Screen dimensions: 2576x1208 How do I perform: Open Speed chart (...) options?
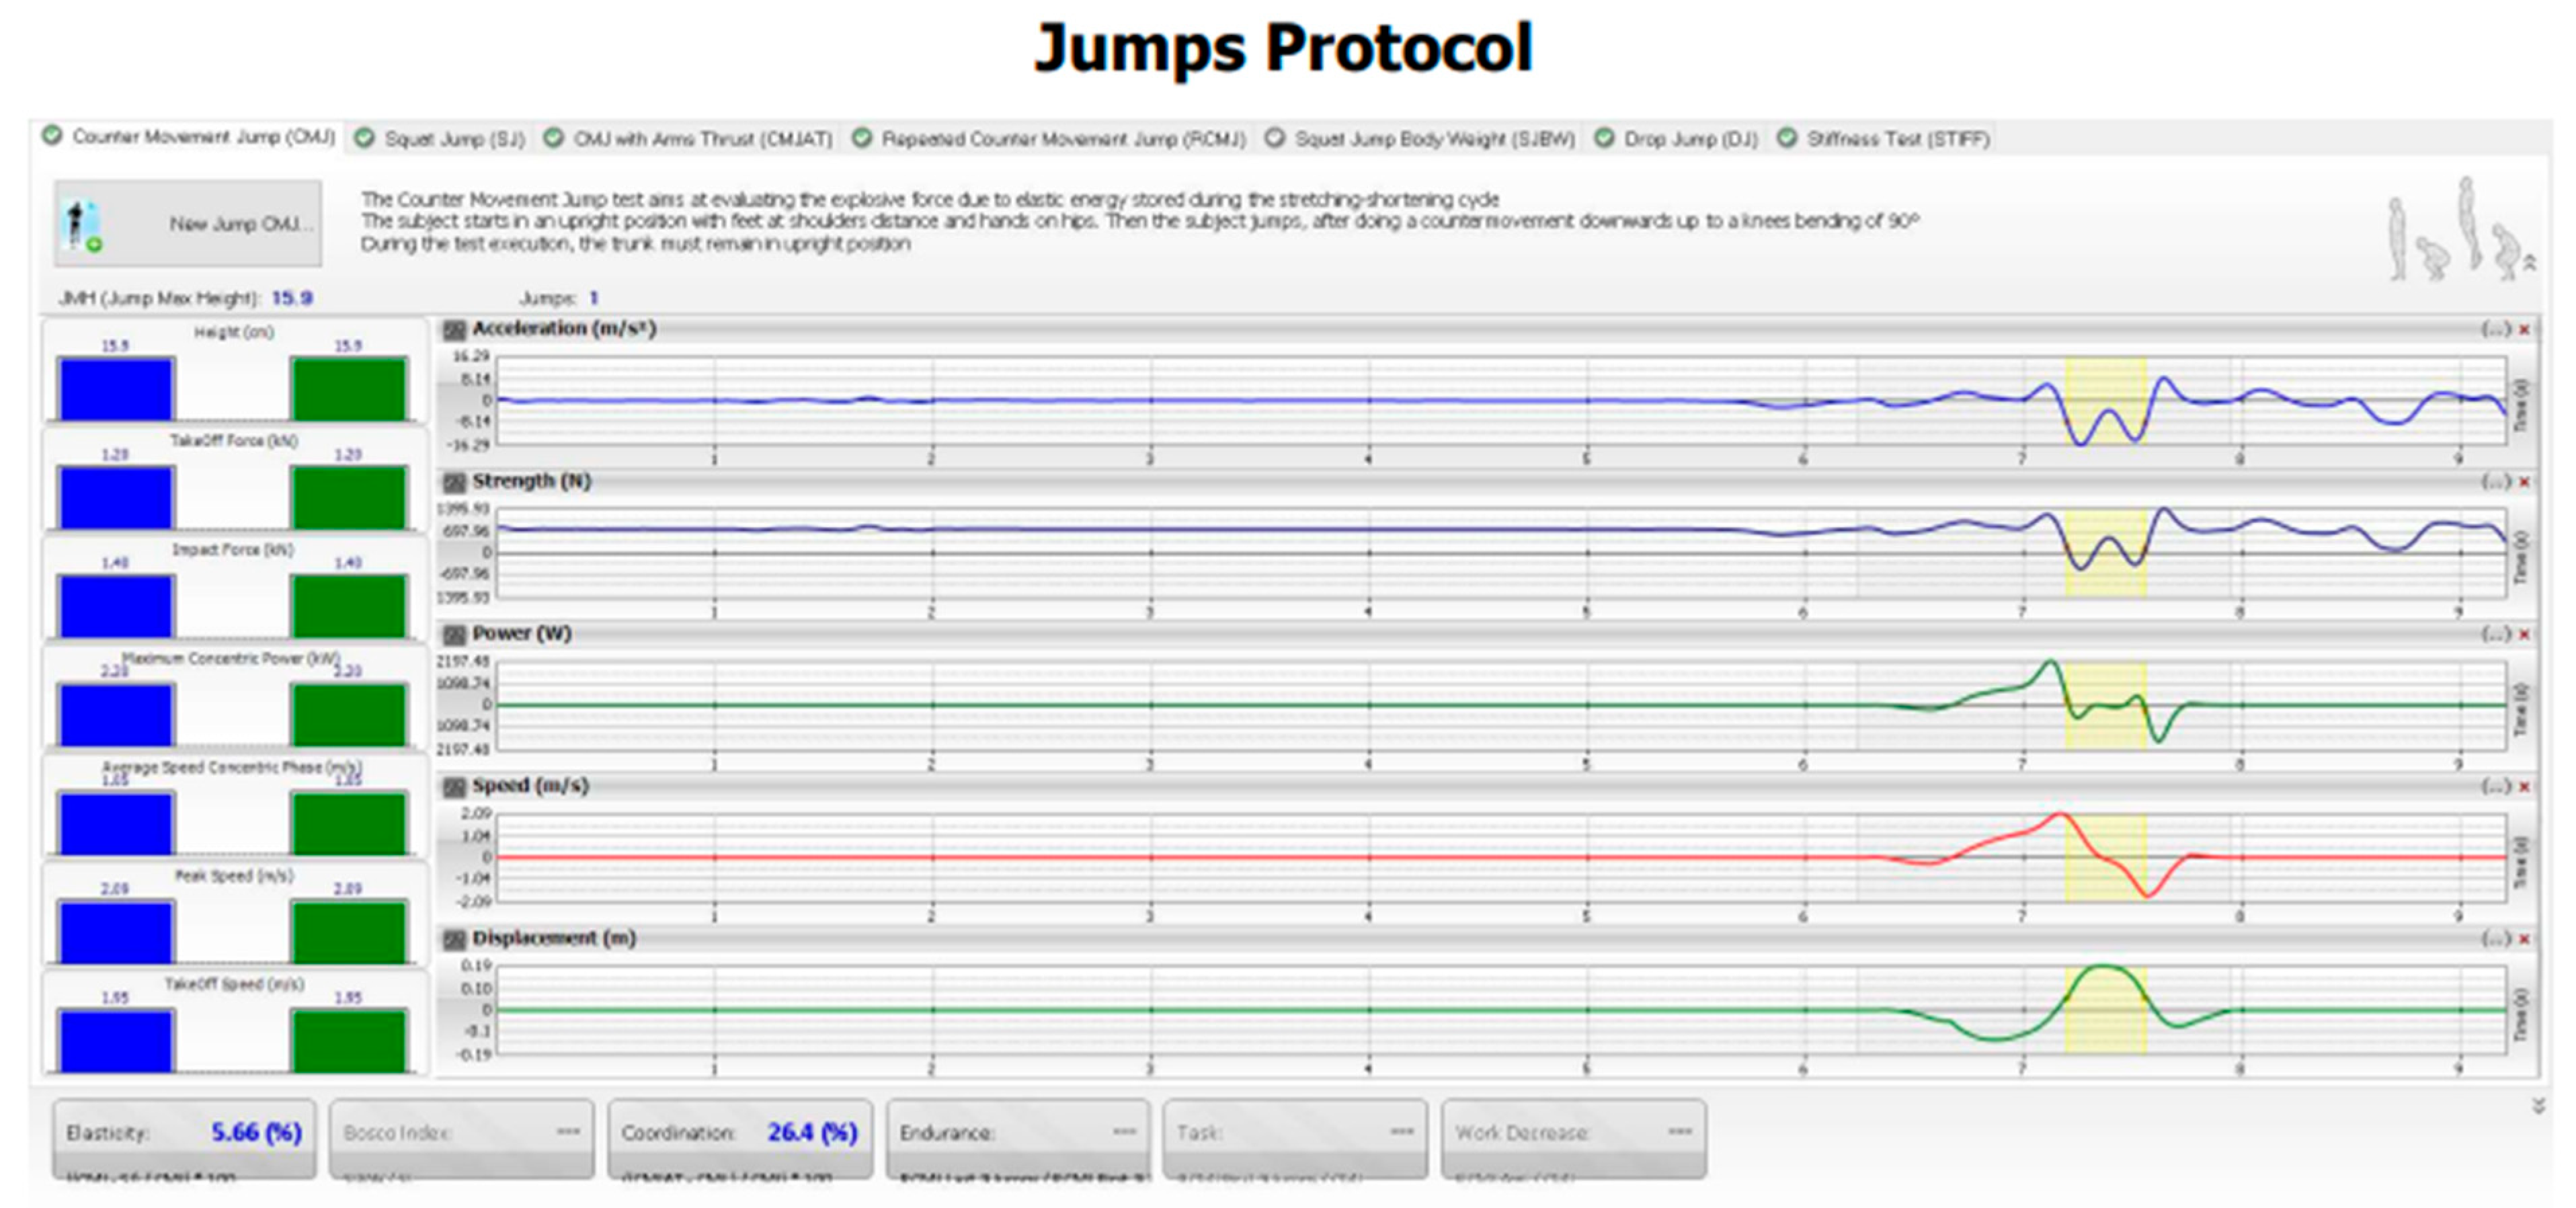(x=2495, y=786)
